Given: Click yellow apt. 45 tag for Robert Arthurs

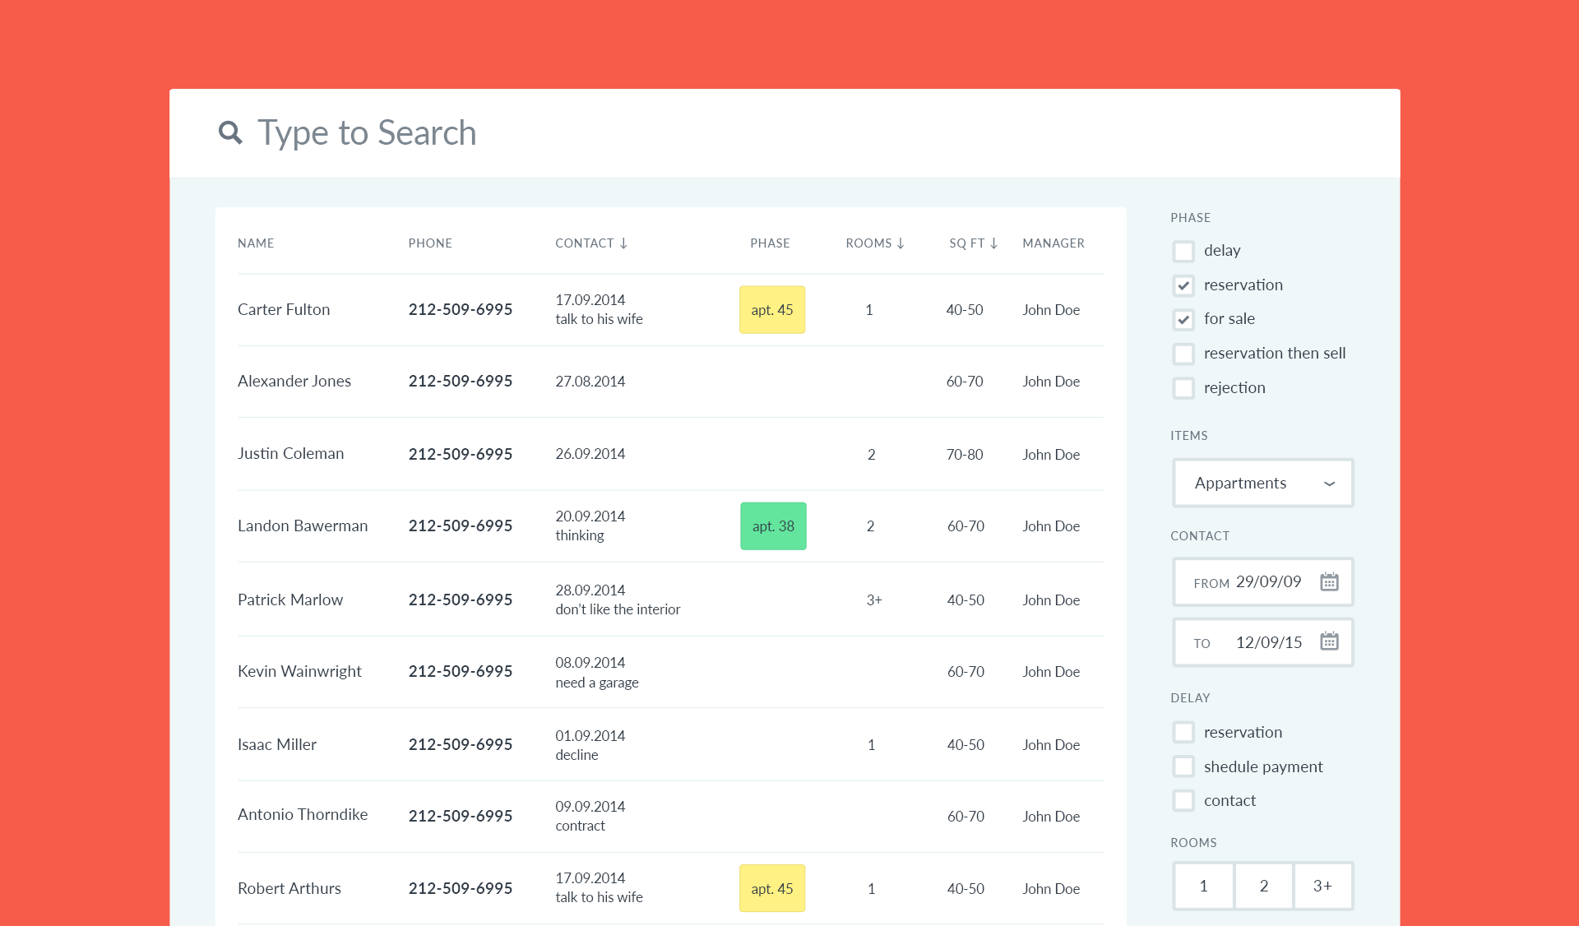Looking at the screenshot, I should [772, 888].
